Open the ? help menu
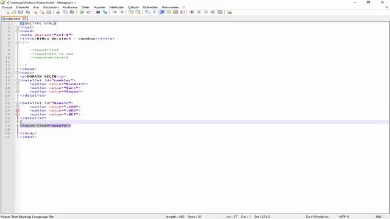 point(184,7)
